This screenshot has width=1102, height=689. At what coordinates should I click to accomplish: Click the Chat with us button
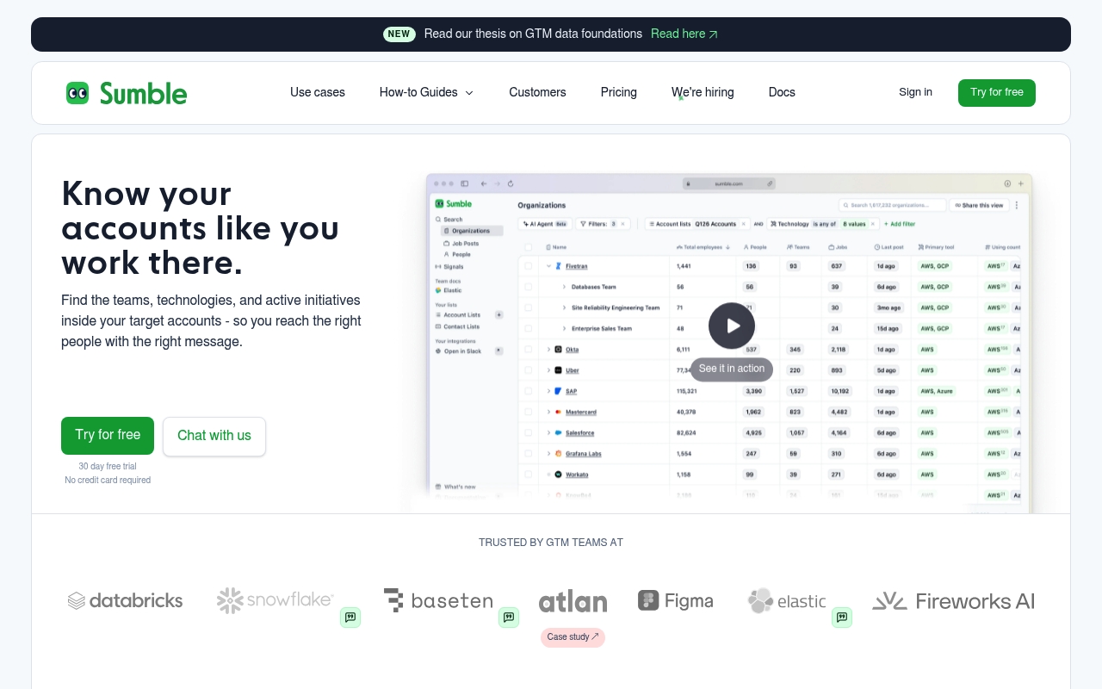coord(214,437)
